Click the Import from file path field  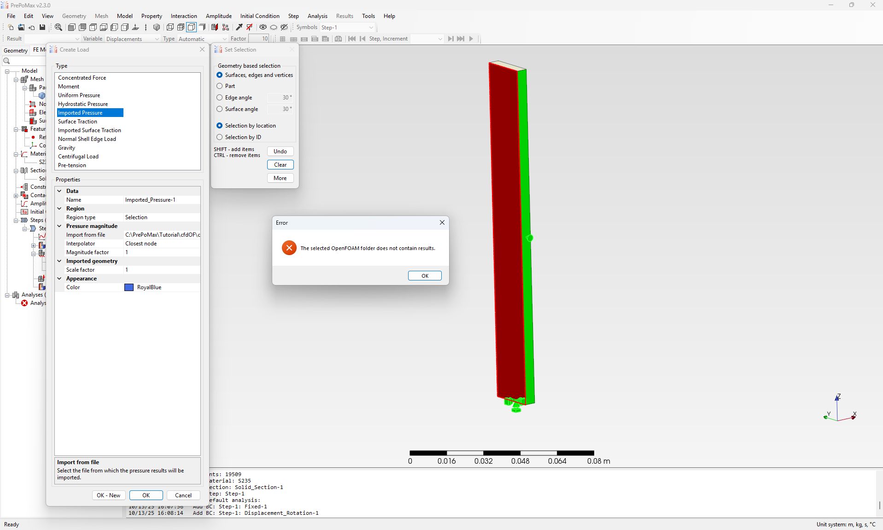(x=162, y=235)
